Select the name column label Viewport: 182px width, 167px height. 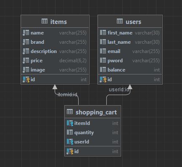pyautogui.click(x=37, y=33)
